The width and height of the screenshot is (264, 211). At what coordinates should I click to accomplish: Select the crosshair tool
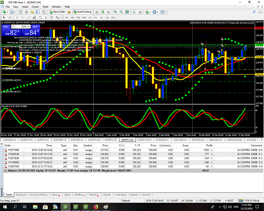click(x=10, y=17)
